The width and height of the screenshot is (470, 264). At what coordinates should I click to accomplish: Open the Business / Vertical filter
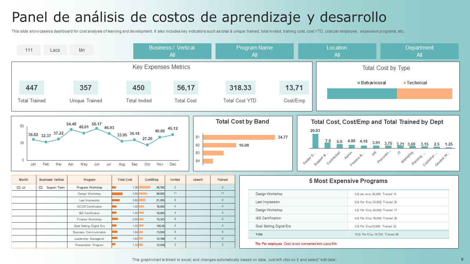coord(172,51)
